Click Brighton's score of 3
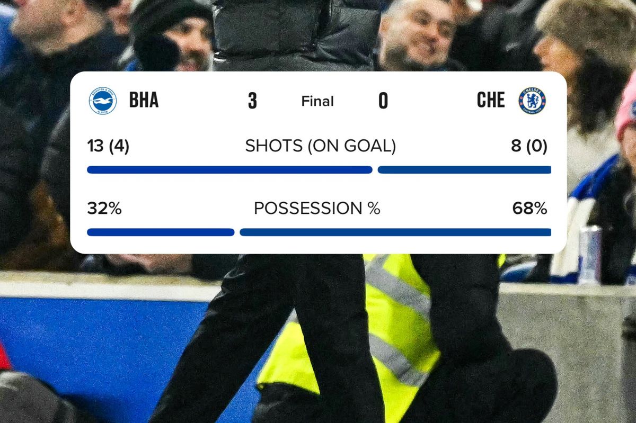Screen dimensions: 636x423 point(252,101)
